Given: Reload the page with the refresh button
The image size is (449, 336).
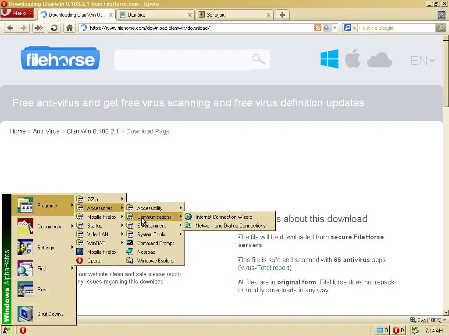Looking at the screenshot, I should pyautogui.click(x=54, y=28).
